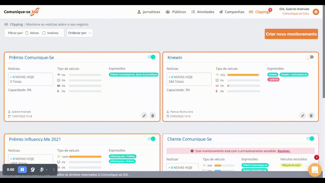Screen dimensions: 325x183
Task: Edit the Knewin monitoring pencil icon
Action: coord(303,116)
